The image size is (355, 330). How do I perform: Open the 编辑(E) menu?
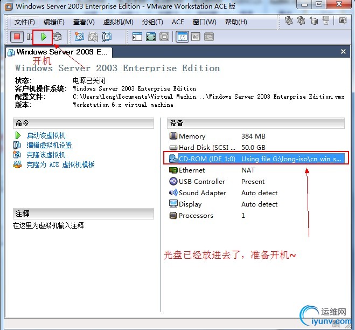tap(54, 22)
